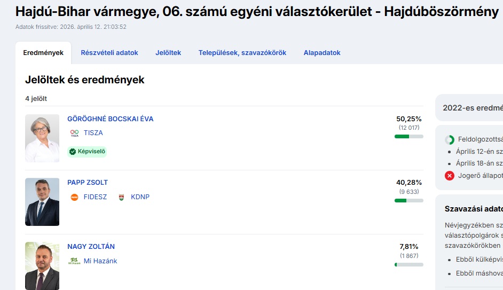
Task: Open PAPP ZSOLT candidate page
Action: tap(88, 183)
